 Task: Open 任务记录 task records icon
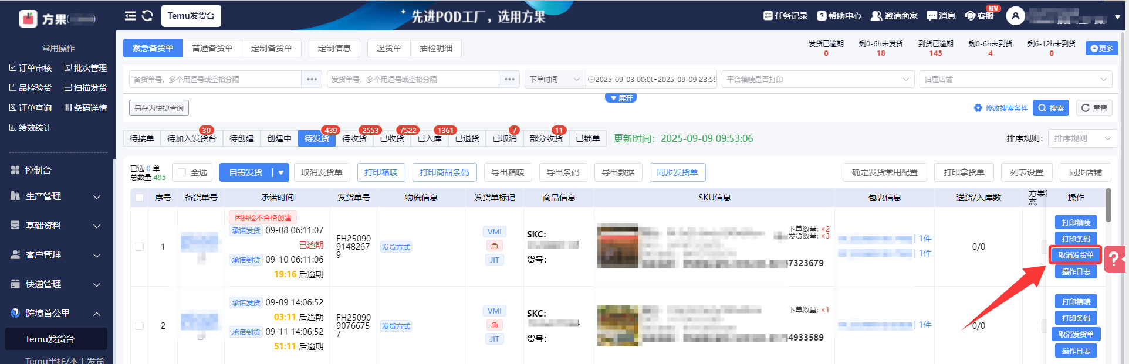pos(768,16)
